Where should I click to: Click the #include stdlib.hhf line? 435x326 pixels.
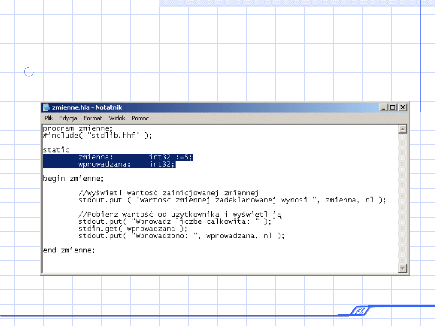click(97, 136)
